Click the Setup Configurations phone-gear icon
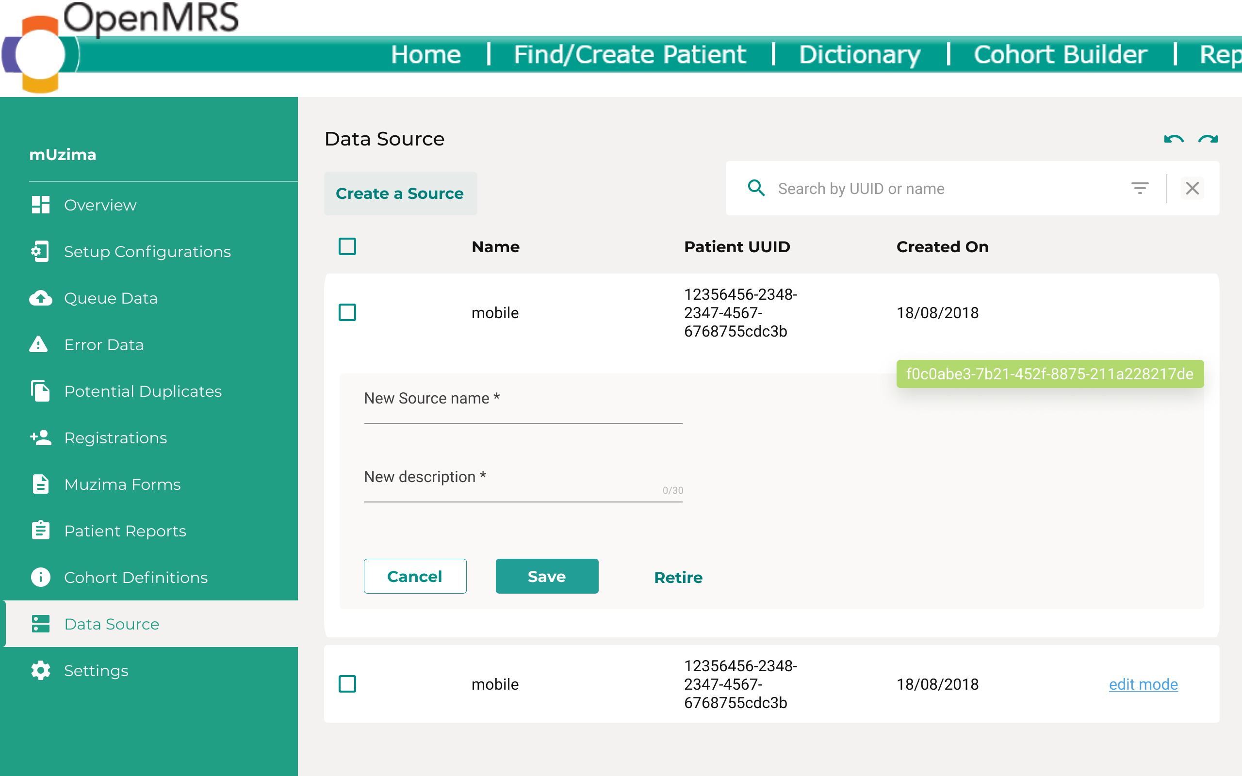 coord(41,252)
